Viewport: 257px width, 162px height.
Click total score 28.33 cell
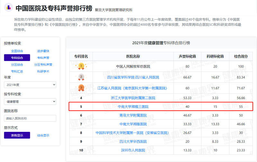click(x=241, y=141)
